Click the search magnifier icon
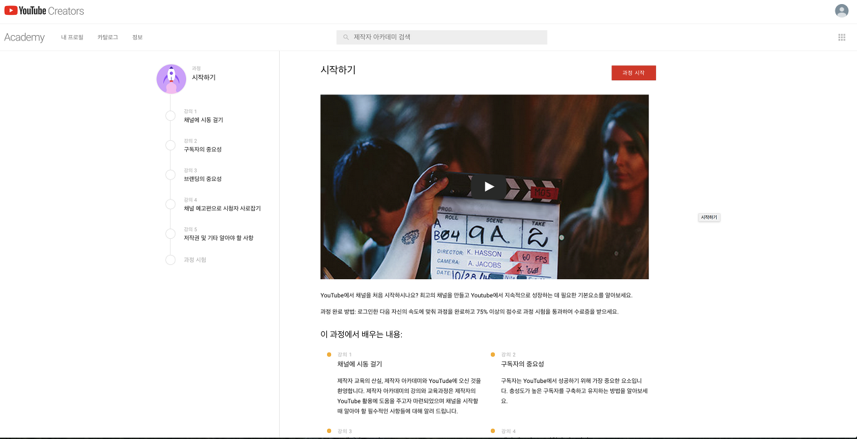This screenshot has height=439, width=857. (345, 37)
